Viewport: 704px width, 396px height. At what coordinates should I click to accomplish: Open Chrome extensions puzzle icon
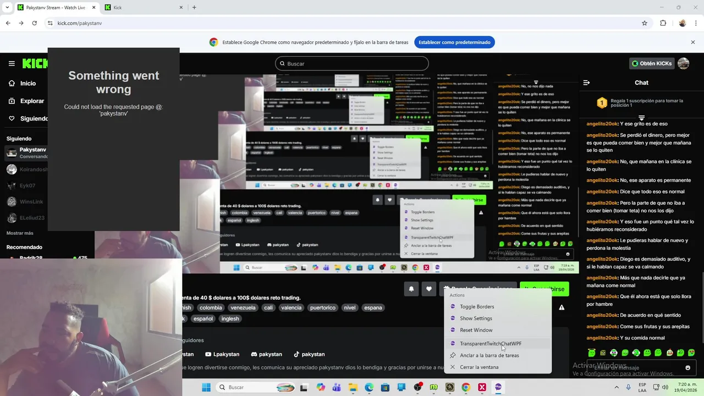point(663,23)
